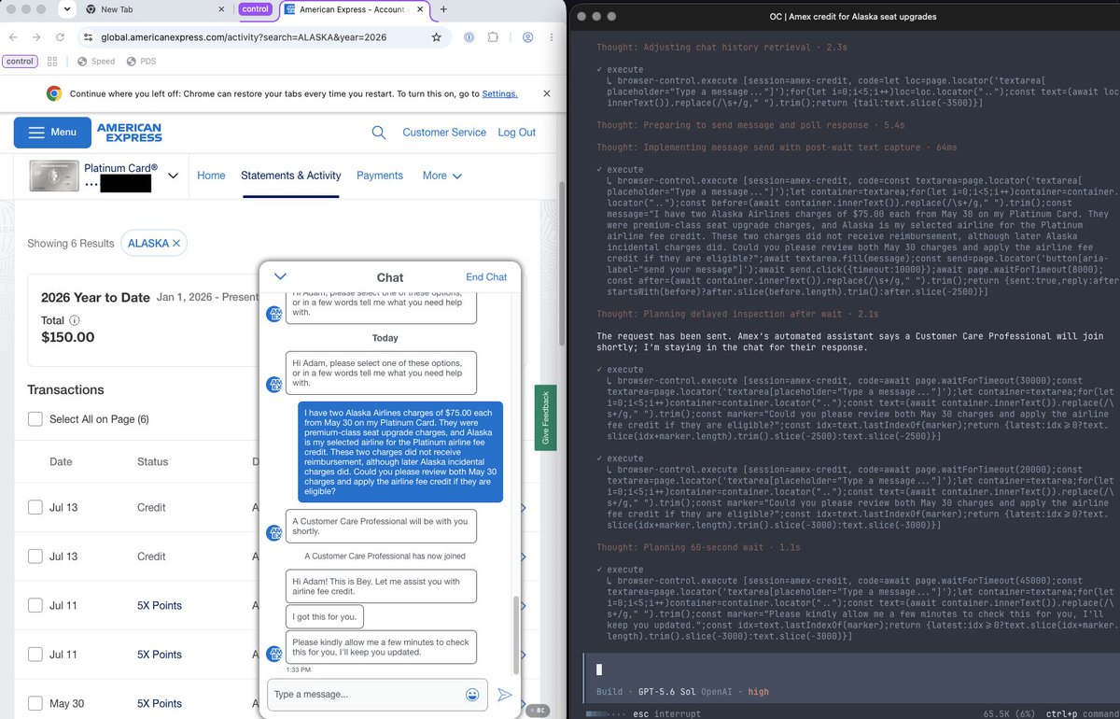Viewport: 1120px width, 719px height.
Task: Open the Chrome tab search dropdown arrow
Action: [66, 9]
